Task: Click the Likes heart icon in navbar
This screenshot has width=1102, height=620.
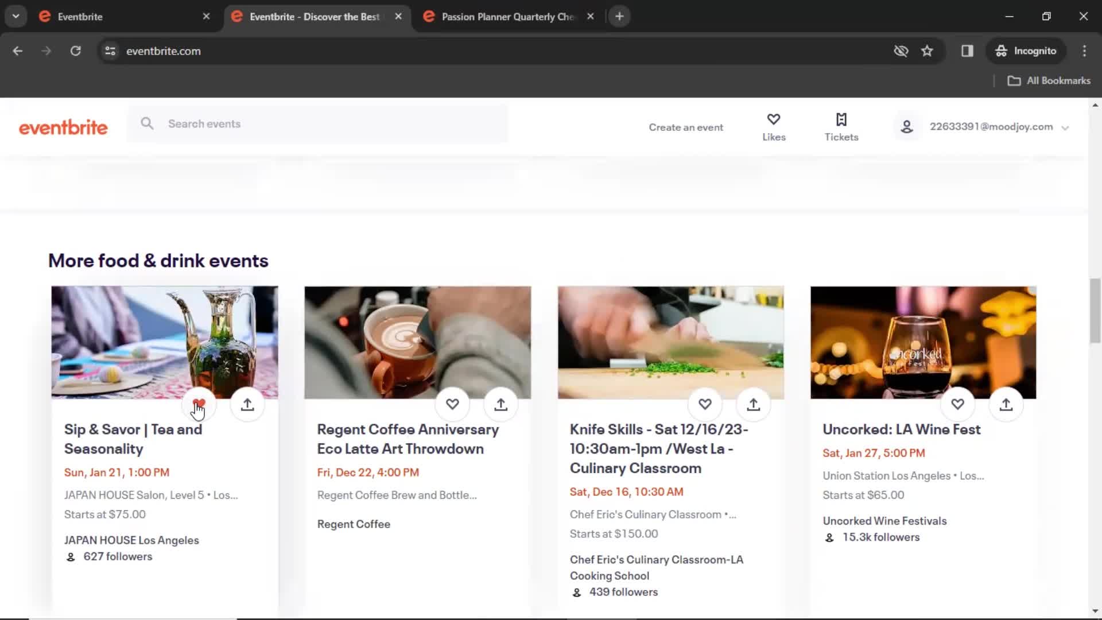Action: pos(773,119)
